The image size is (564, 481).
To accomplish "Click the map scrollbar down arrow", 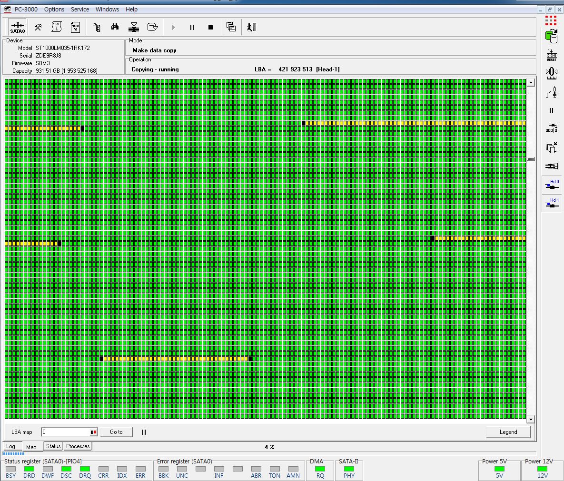I will click(531, 419).
